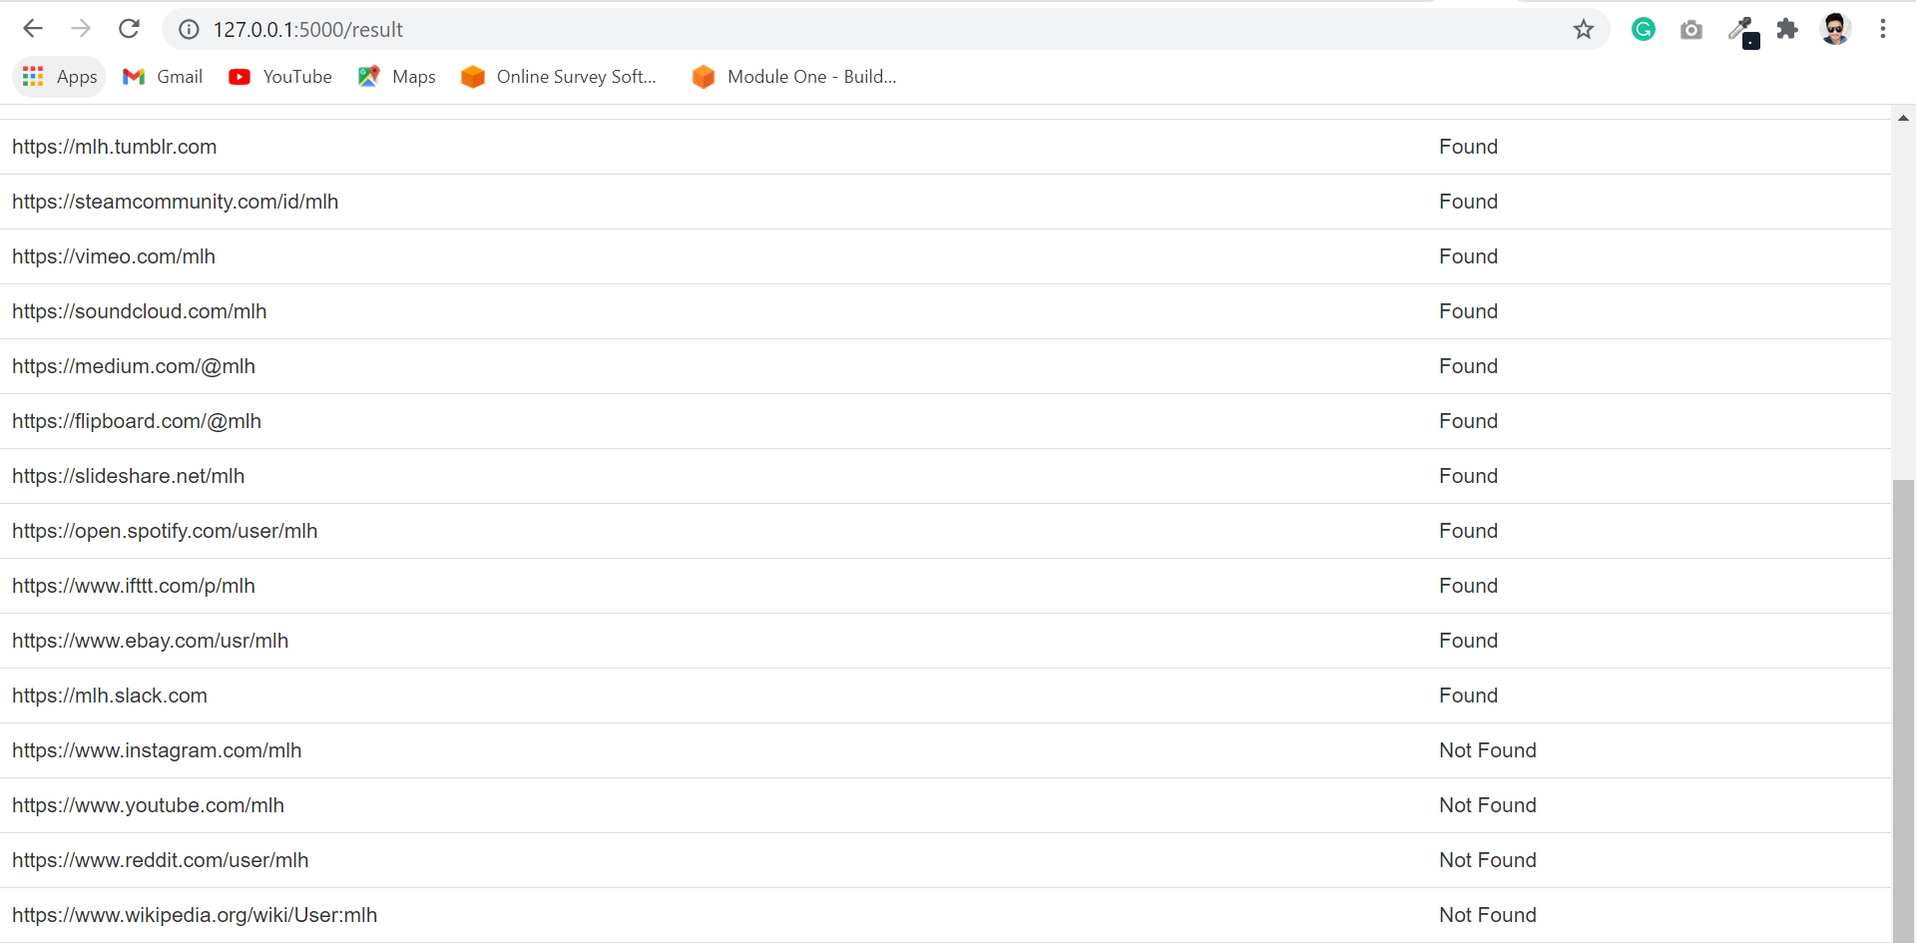1916x943 pixels.
Task: Click the vertical scrollbar thumb
Action: tap(1903, 710)
